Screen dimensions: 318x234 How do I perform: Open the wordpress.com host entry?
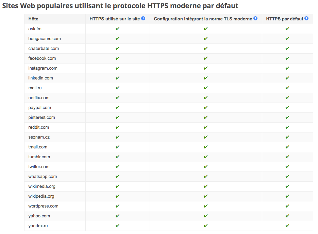(43, 206)
